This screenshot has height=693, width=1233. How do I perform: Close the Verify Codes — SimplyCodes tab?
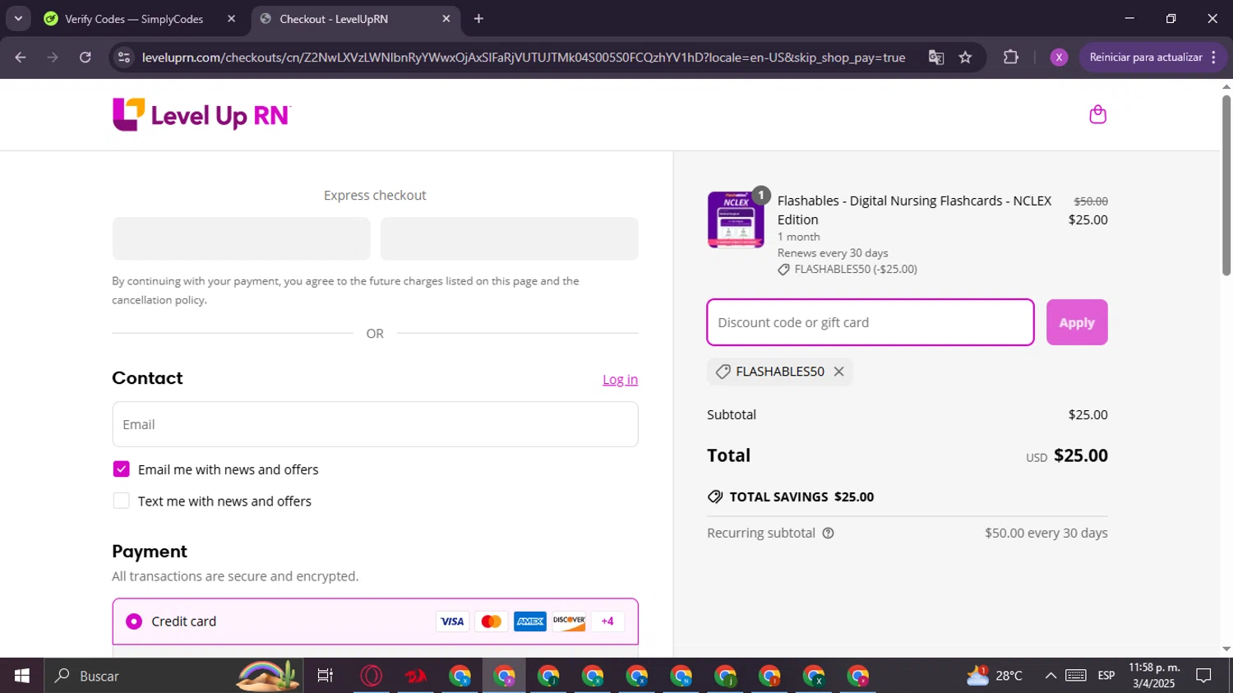231,19
